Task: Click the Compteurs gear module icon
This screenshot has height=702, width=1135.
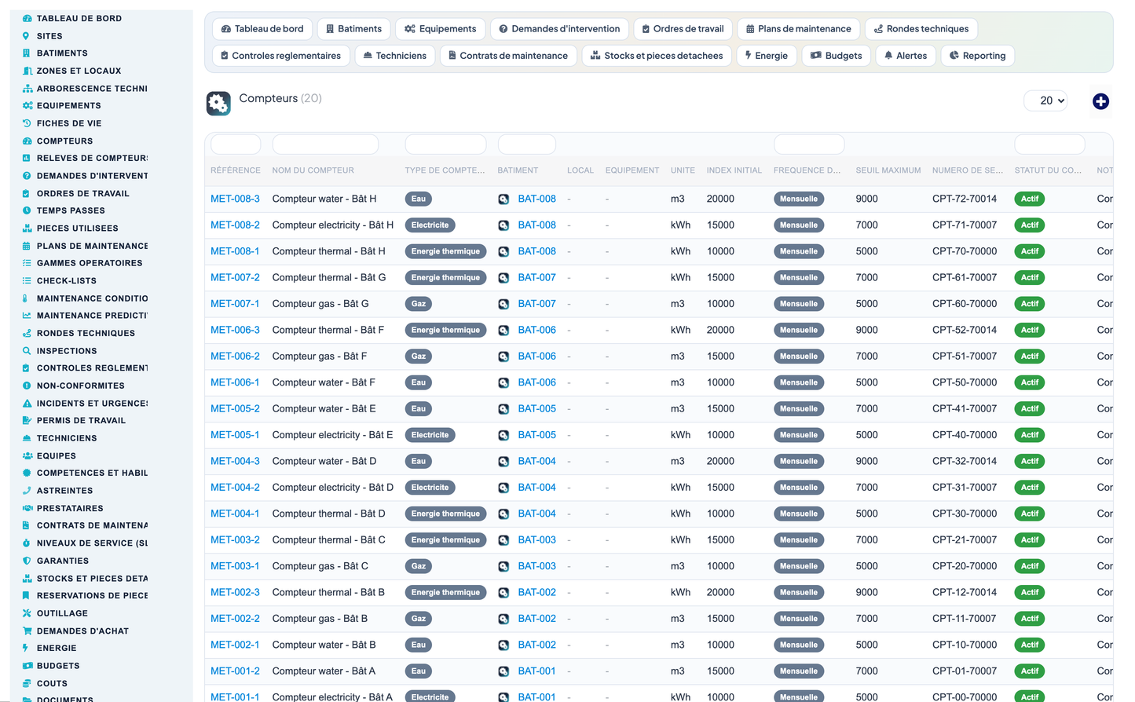Action: pos(218,103)
